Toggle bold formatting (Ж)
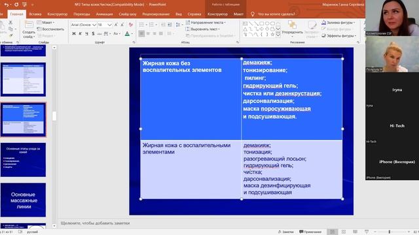The width and height of the screenshot is (419, 235). click(74, 33)
